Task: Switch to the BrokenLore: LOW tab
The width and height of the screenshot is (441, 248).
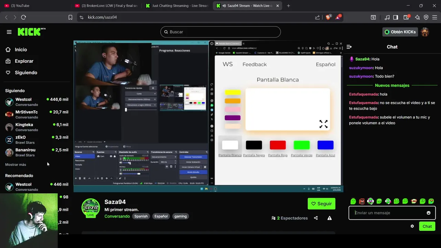Action: click(106, 6)
